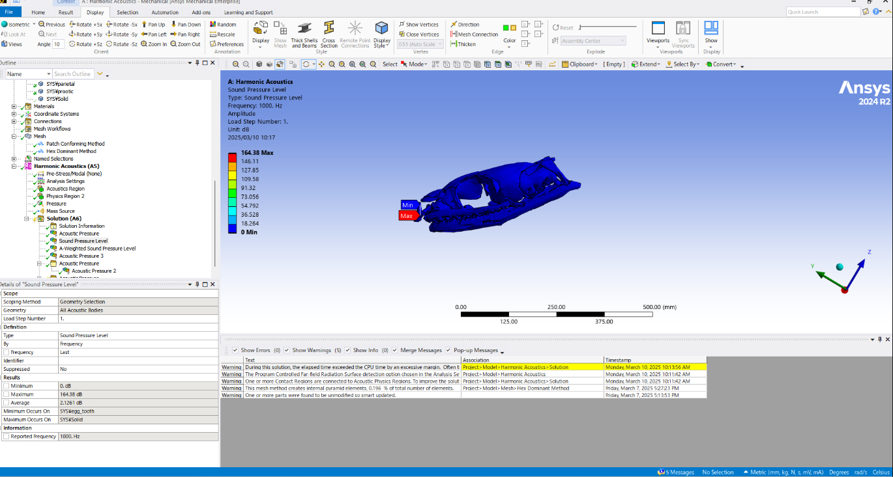Click the Angle input field
The width and height of the screenshot is (893, 477).
pos(58,44)
